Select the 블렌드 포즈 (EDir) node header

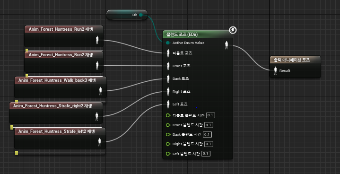tap(198, 34)
